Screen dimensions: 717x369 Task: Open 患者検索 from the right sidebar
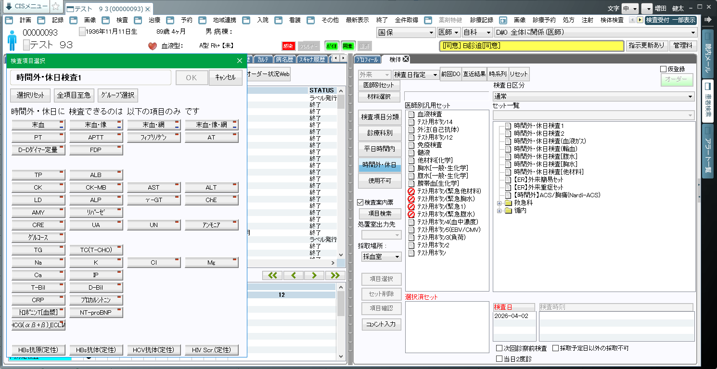tap(707, 101)
